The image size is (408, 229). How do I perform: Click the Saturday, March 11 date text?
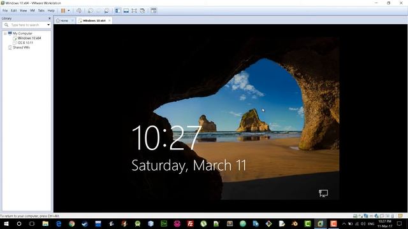click(189, 165)
